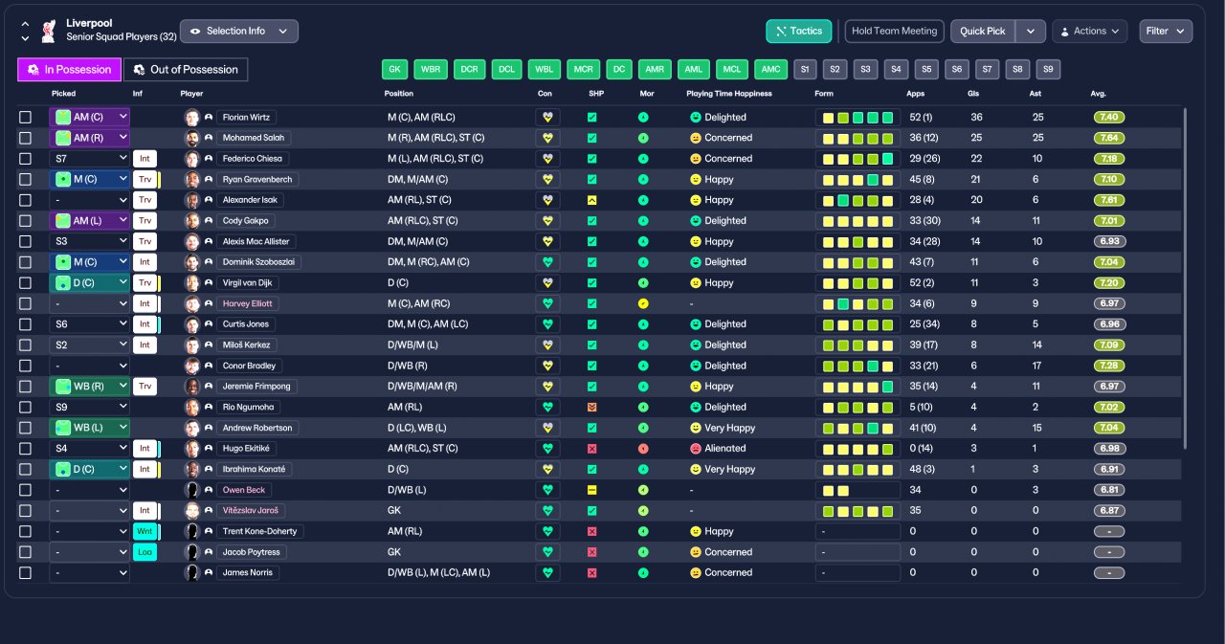Tick the checkbox for Conor Bradley
This screenshot has width=1225, height=644.
pyautogui.click(x=26, y=366)
